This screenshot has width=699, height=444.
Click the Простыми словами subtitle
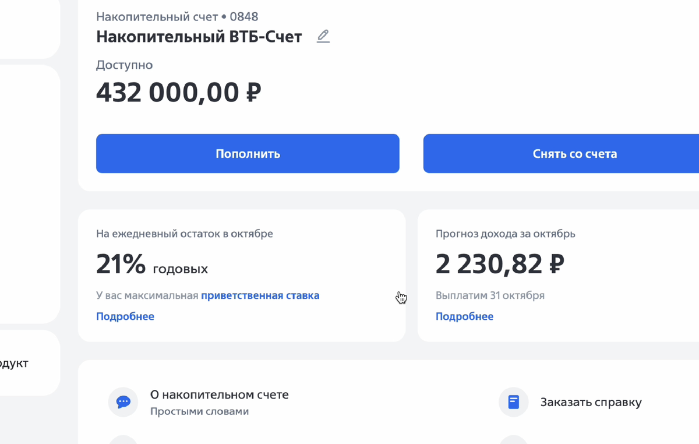coord(199,411)
